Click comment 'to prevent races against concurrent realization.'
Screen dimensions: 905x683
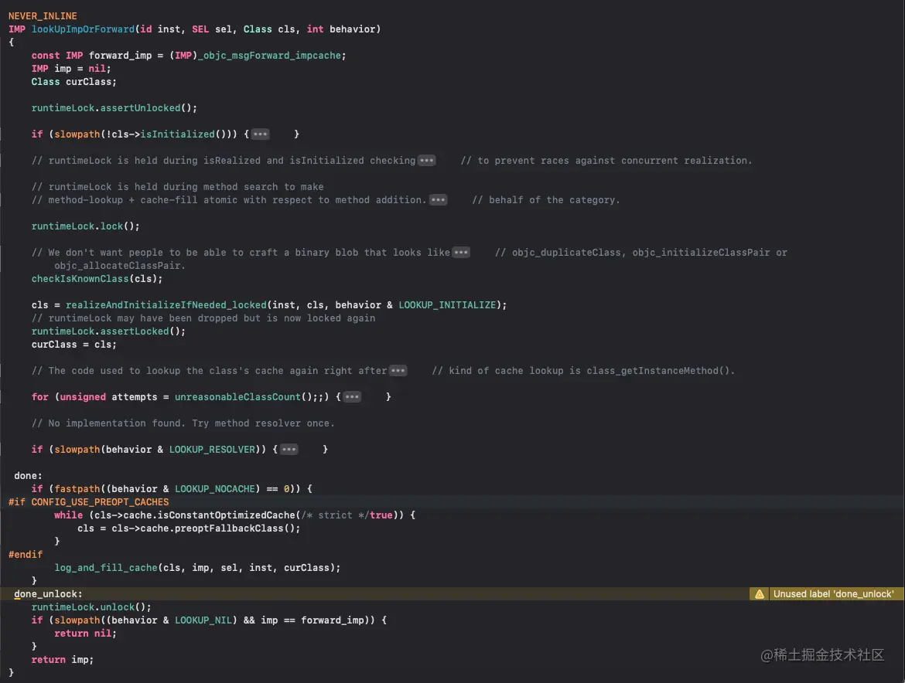point(606,161)
